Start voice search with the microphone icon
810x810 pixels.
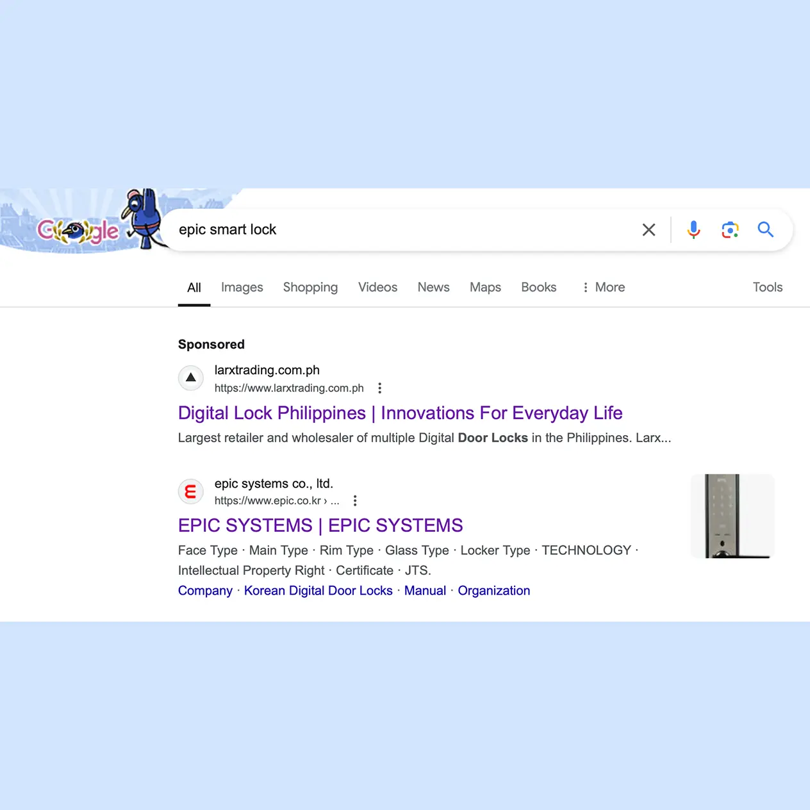pyautogui.click(x=693, y=229)
